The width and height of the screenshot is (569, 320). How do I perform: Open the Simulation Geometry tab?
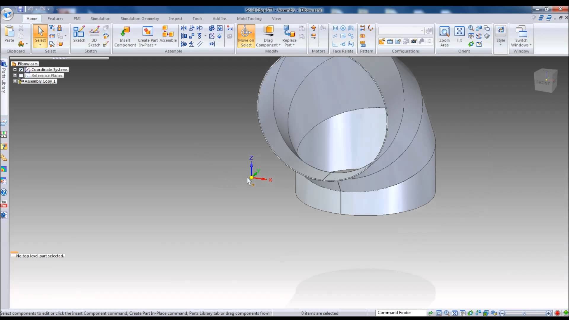pyautogui.click(x=140, y=18)
